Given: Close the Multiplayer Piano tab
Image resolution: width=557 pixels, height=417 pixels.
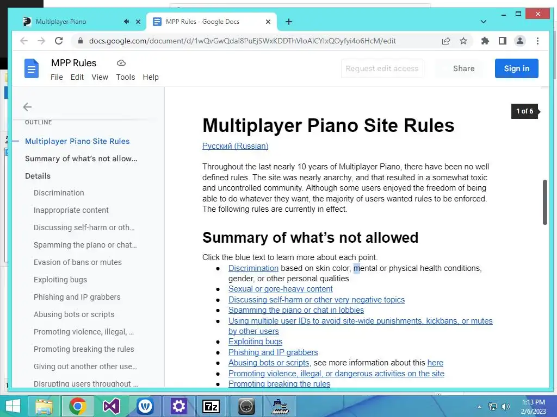Looking at the screenshot, I should coord(138,22).
